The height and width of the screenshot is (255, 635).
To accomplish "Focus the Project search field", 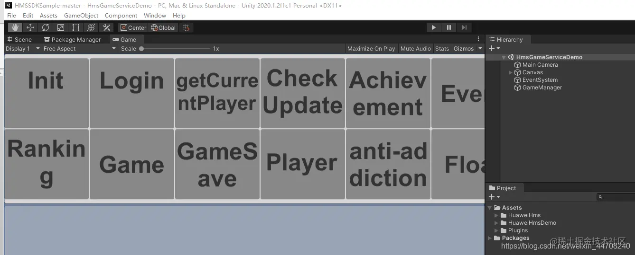I will (x=616, y=197).
